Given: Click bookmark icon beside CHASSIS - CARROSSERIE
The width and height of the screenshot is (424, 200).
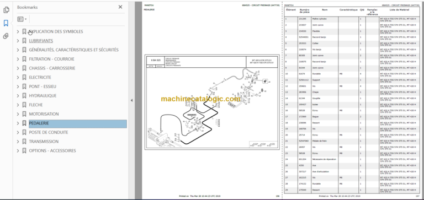Looking at the screenshot, I should pyautogui.click(x=24, y=68).
